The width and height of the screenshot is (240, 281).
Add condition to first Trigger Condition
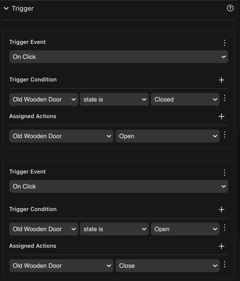point(221,80)
